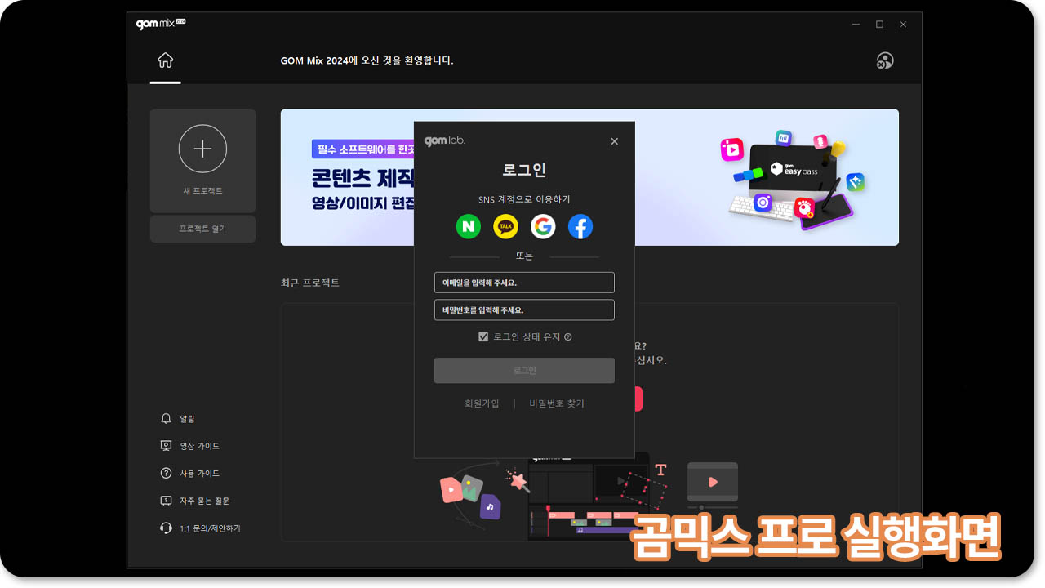
Task: Click the gom lab logo in dialog
Action: click(445, 140)
